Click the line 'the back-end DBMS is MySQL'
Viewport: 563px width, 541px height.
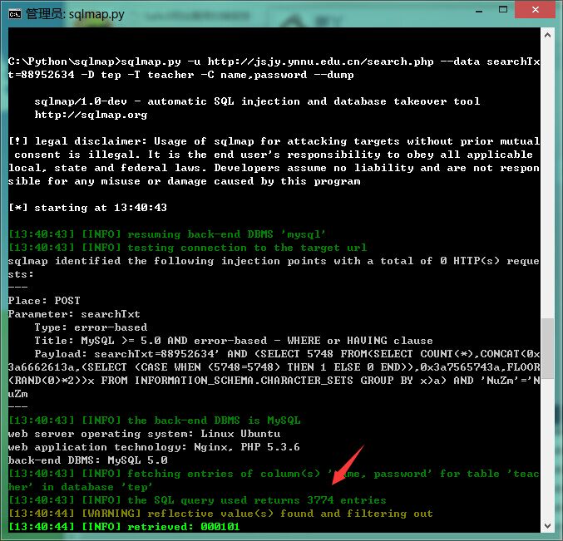click(x=155, y=421)
